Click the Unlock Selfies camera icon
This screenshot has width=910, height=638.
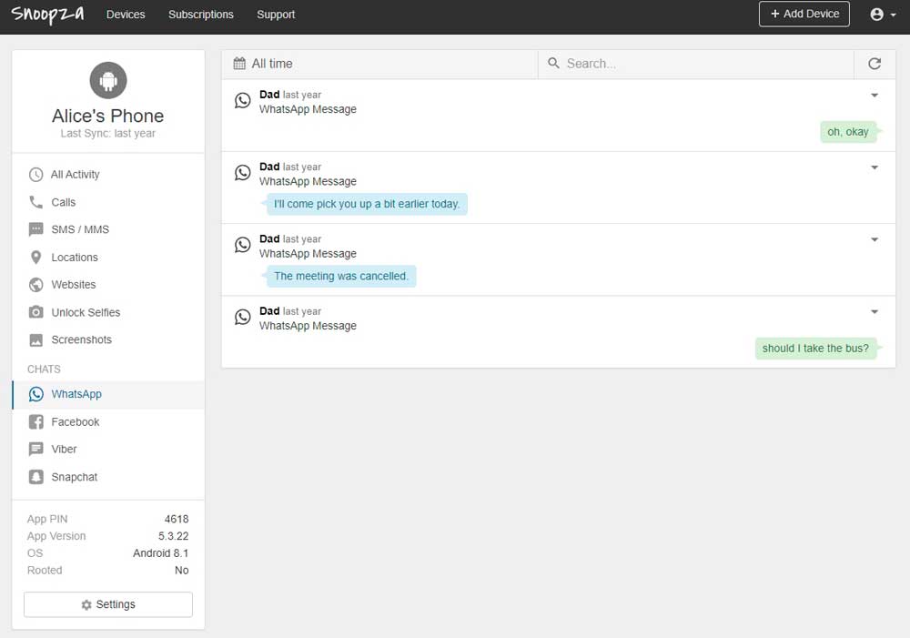(36, 312)
